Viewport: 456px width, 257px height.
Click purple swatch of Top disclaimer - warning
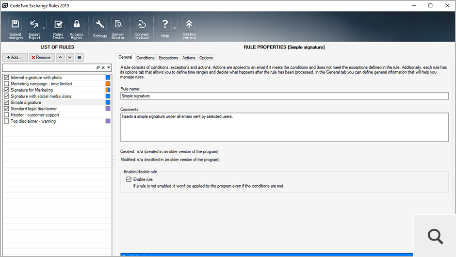pos(108,121)
